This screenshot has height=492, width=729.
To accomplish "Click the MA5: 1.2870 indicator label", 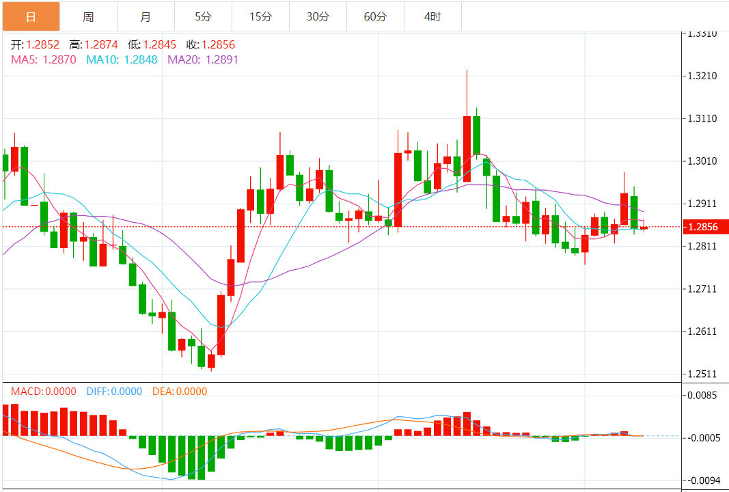I will [x=44, y=59].
